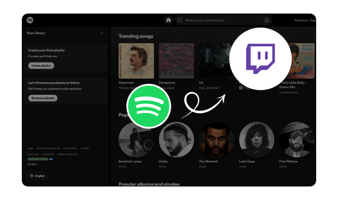
Task: Select the Dangerous album cover
Action: [176, 61]
